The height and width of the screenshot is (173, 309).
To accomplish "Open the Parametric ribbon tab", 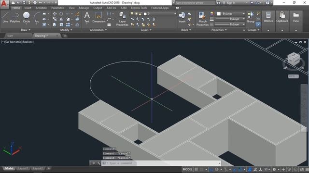I will [x=57, y=8].
